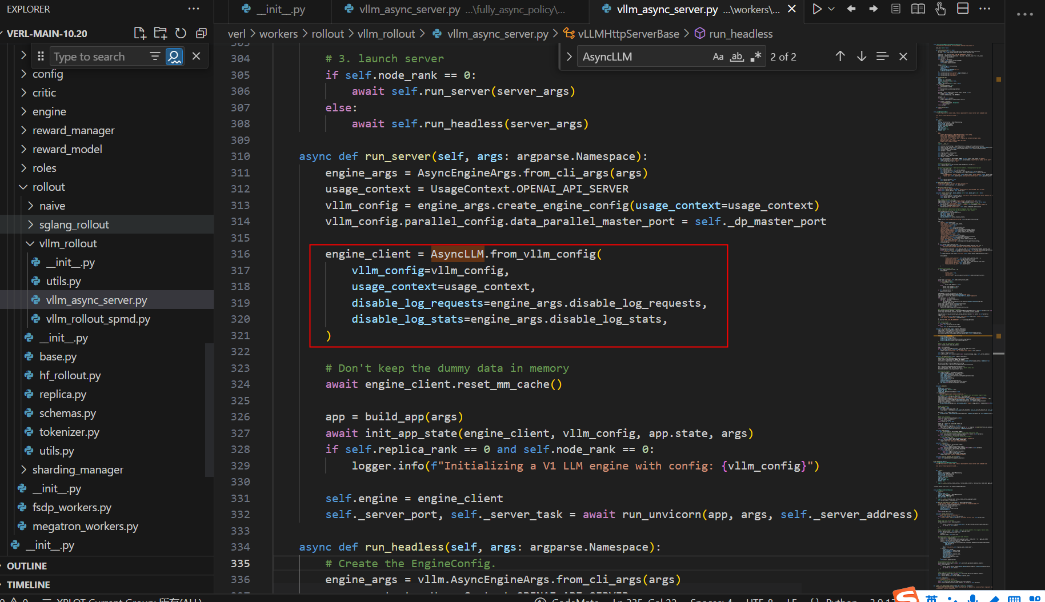The image size is (1045, 602).
Task: Toggle fuzzy match in the tree search
Action: pyautogui.click(x=174, y=56)
